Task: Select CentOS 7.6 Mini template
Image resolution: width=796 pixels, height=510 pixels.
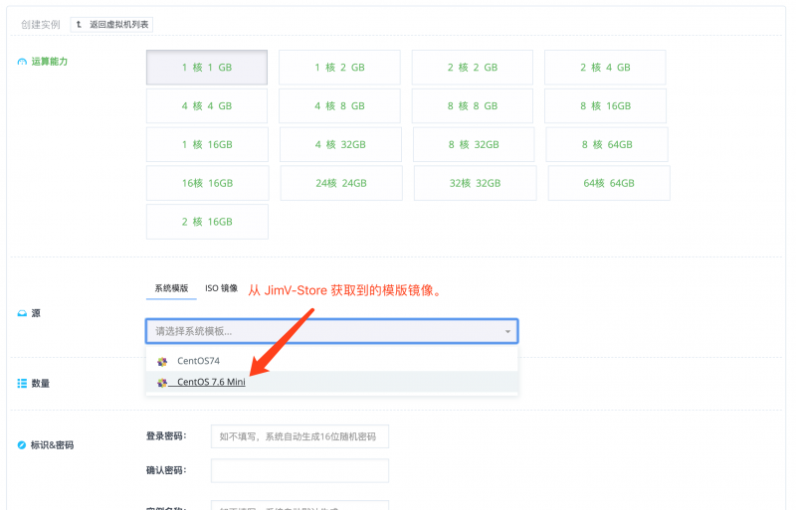Action: (332, 382)
